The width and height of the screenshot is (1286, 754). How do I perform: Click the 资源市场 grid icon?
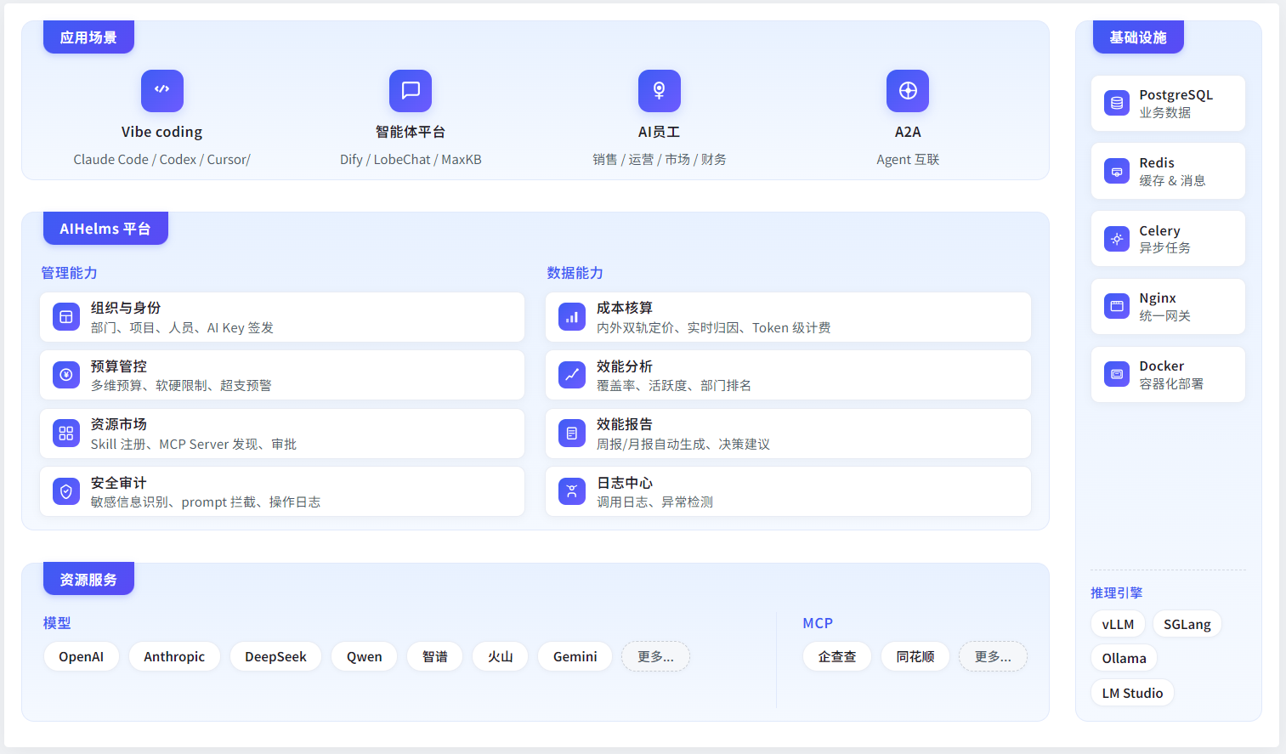click(66, 434)
